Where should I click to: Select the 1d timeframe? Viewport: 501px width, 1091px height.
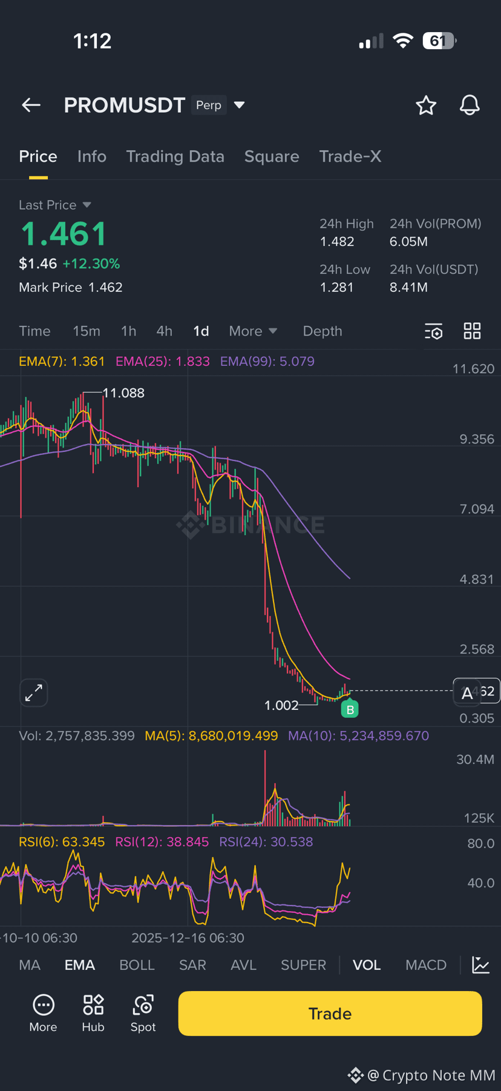point(201,331)
